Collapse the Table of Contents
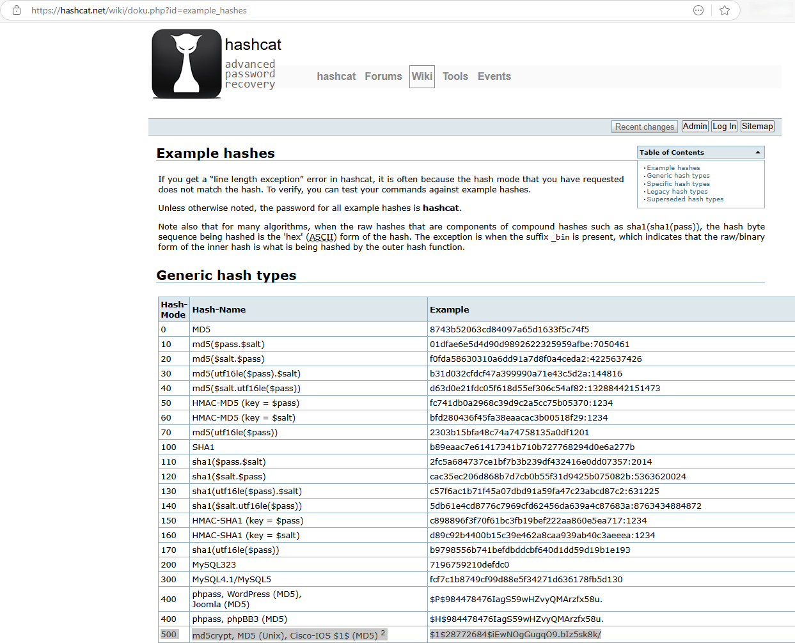This screenshot has height=643, width=795. (758, 152)
